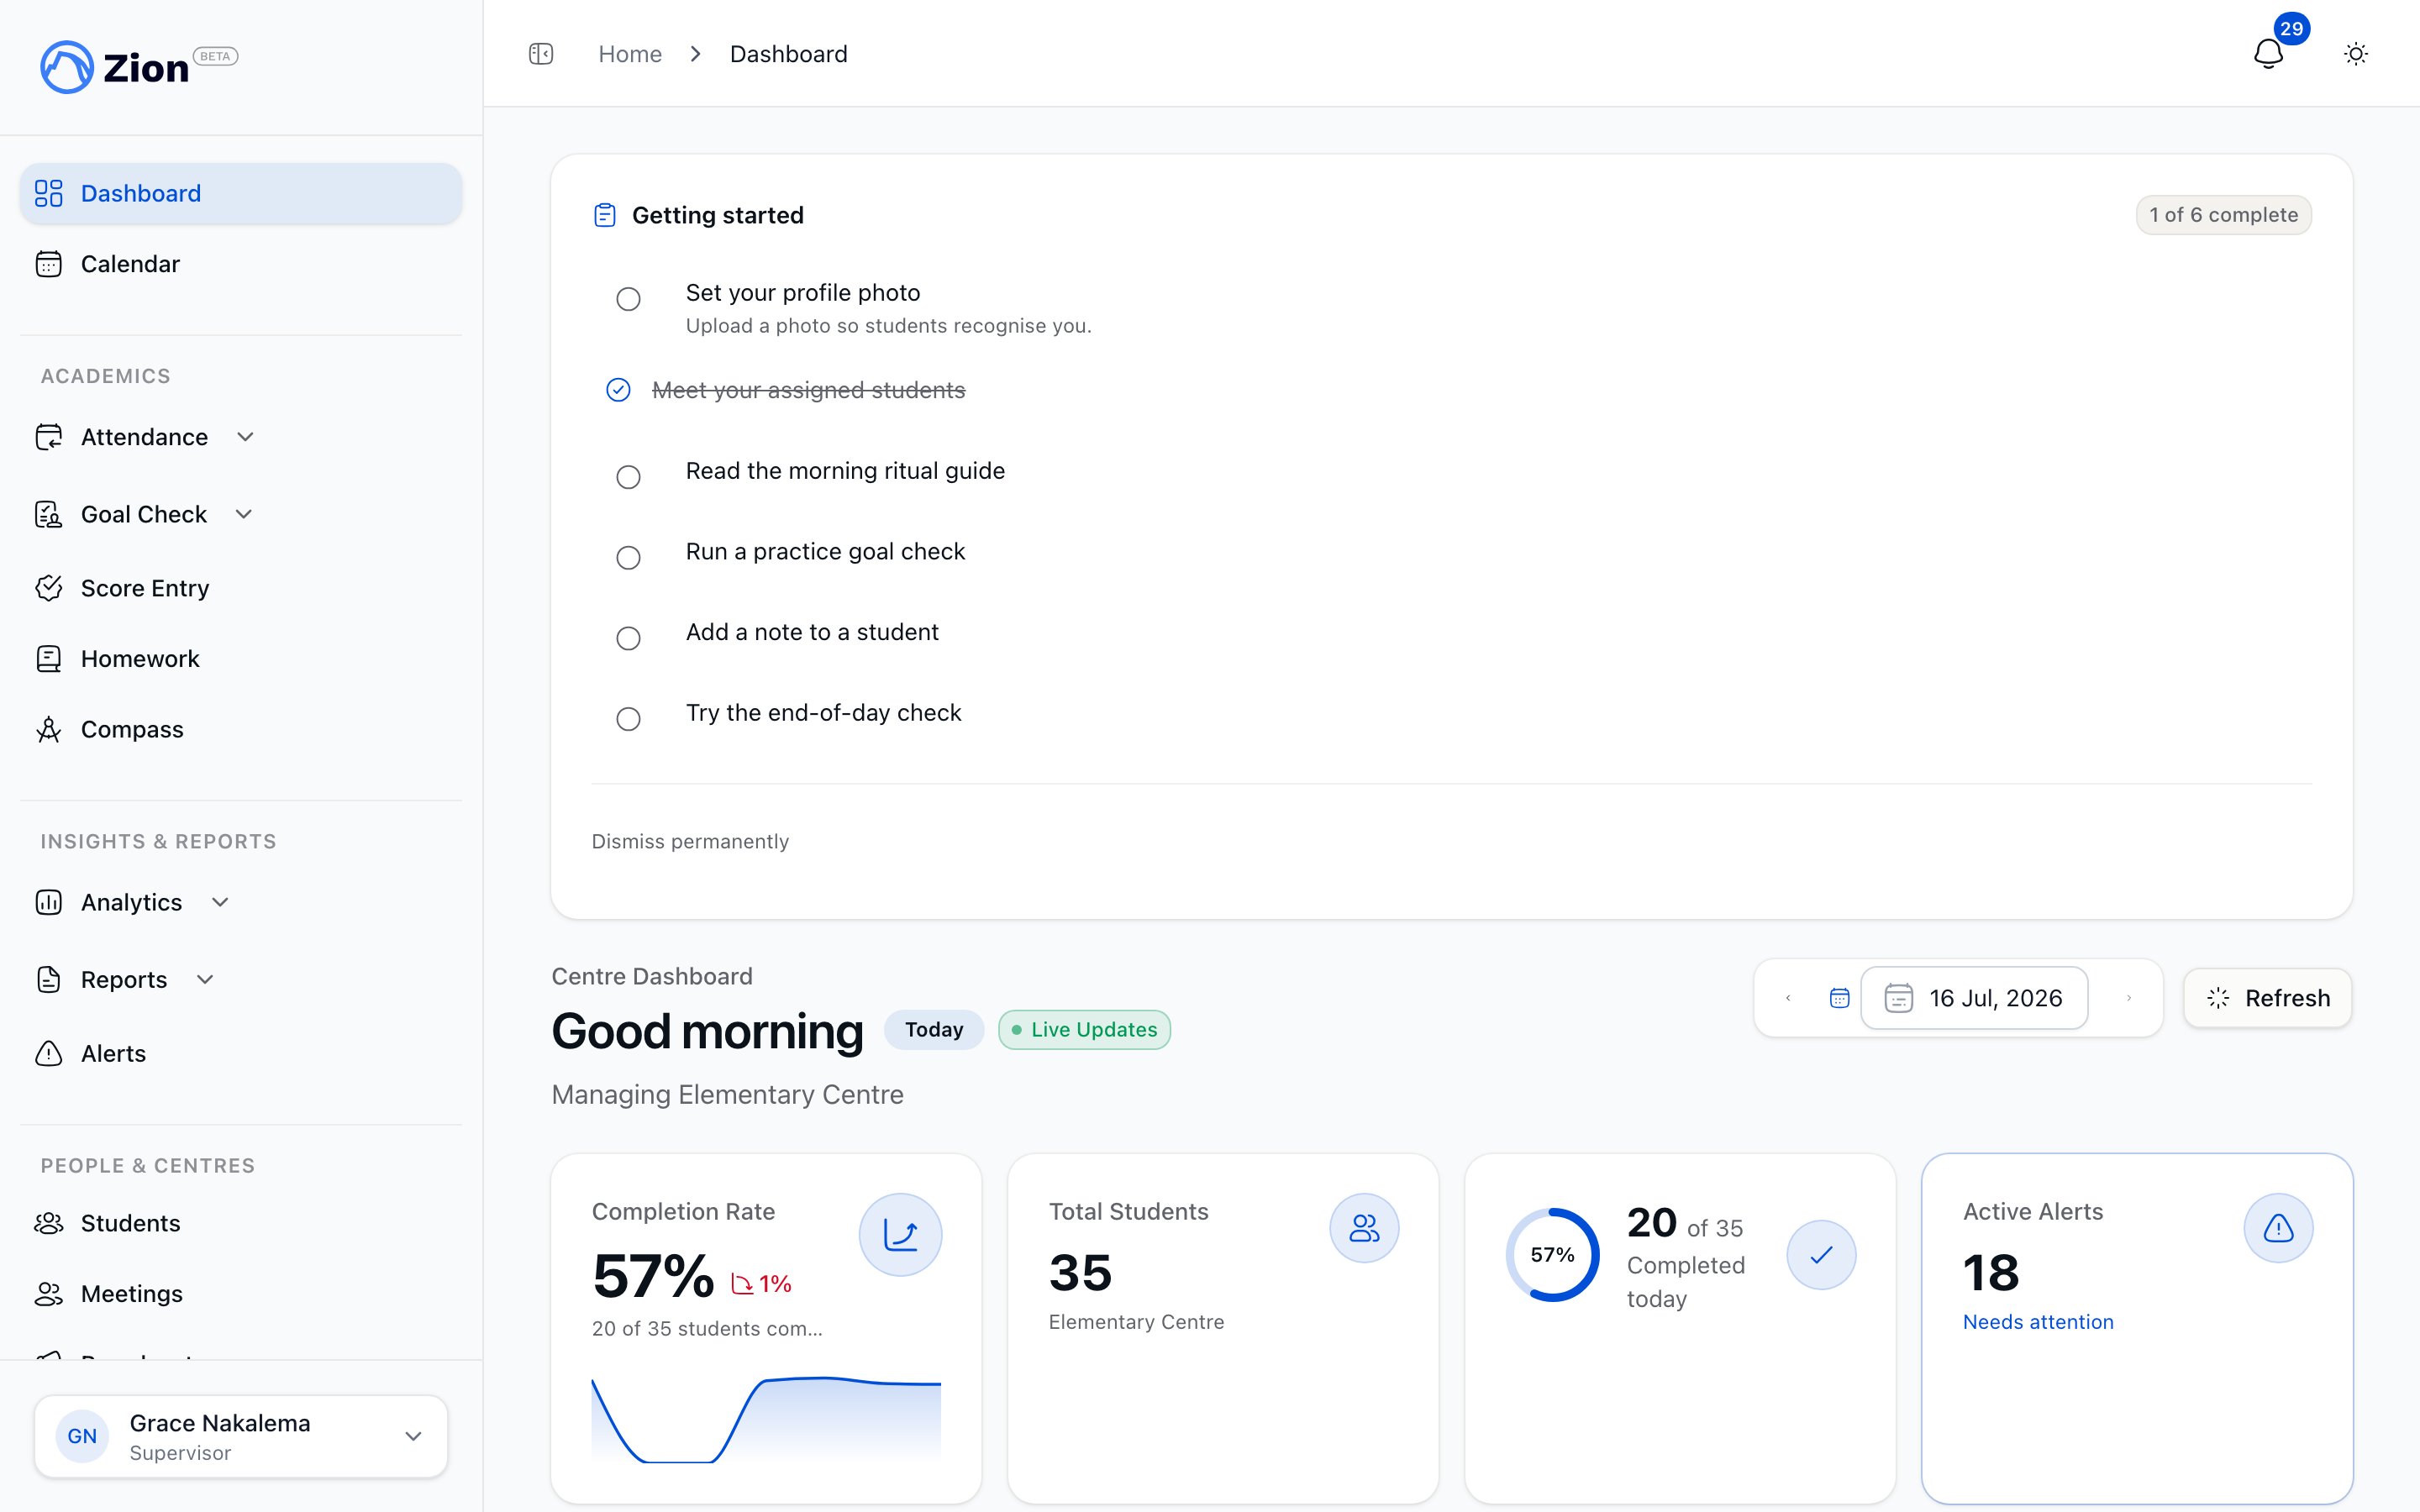This screenshot has width=2420, height=1512.
Task: Check off Try the end-of-day check
Action: tap(628, 719)
